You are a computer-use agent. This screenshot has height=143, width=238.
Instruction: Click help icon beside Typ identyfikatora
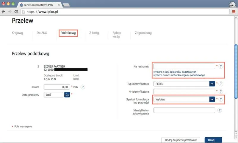tap(221, 84)
